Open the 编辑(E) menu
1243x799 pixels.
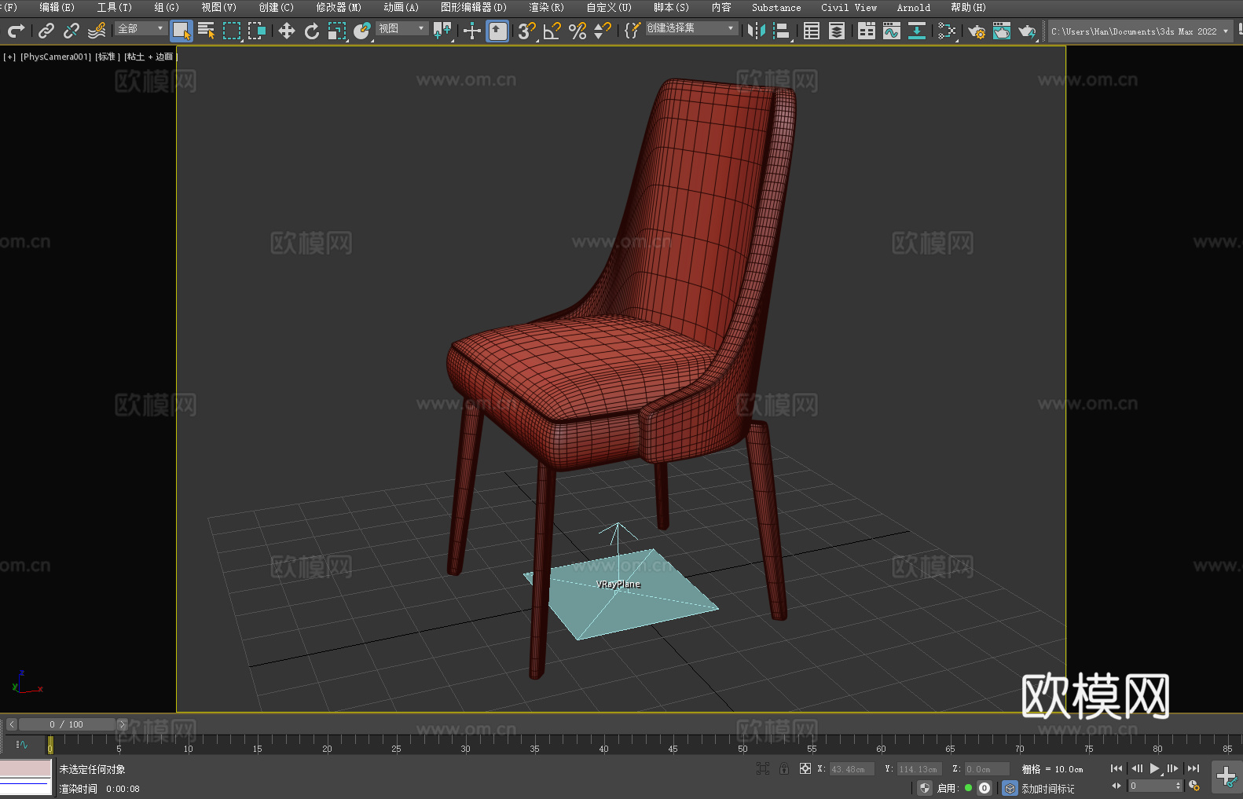click(57, 7)
